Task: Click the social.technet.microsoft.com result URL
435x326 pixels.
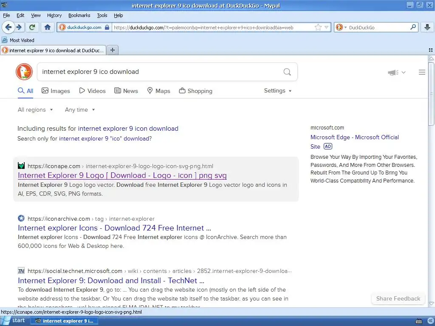Action: 160,271
